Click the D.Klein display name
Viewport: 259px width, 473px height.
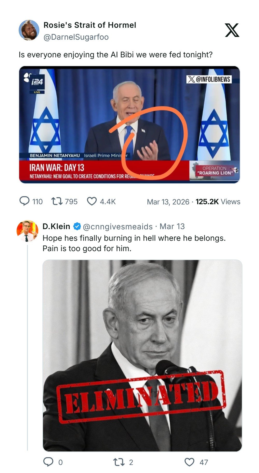(56, 226)
